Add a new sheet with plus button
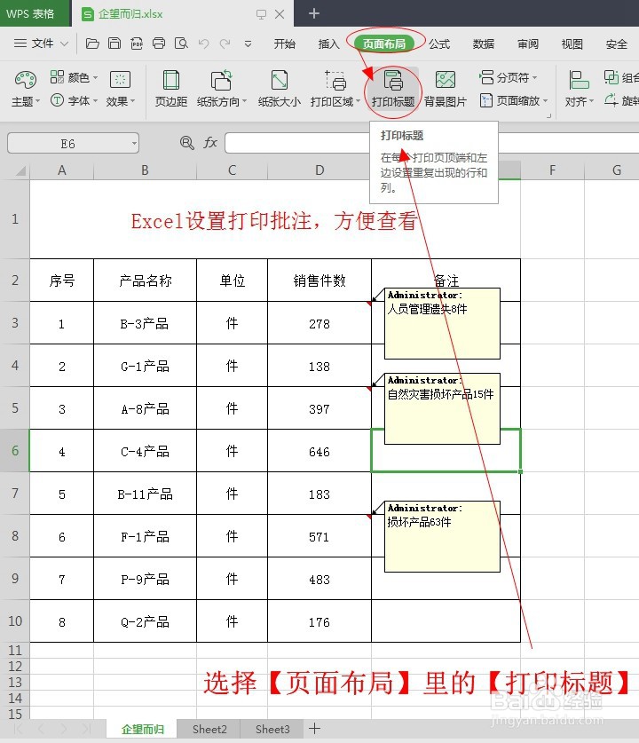Screen dimensions: 639x743 coord(314,728)
